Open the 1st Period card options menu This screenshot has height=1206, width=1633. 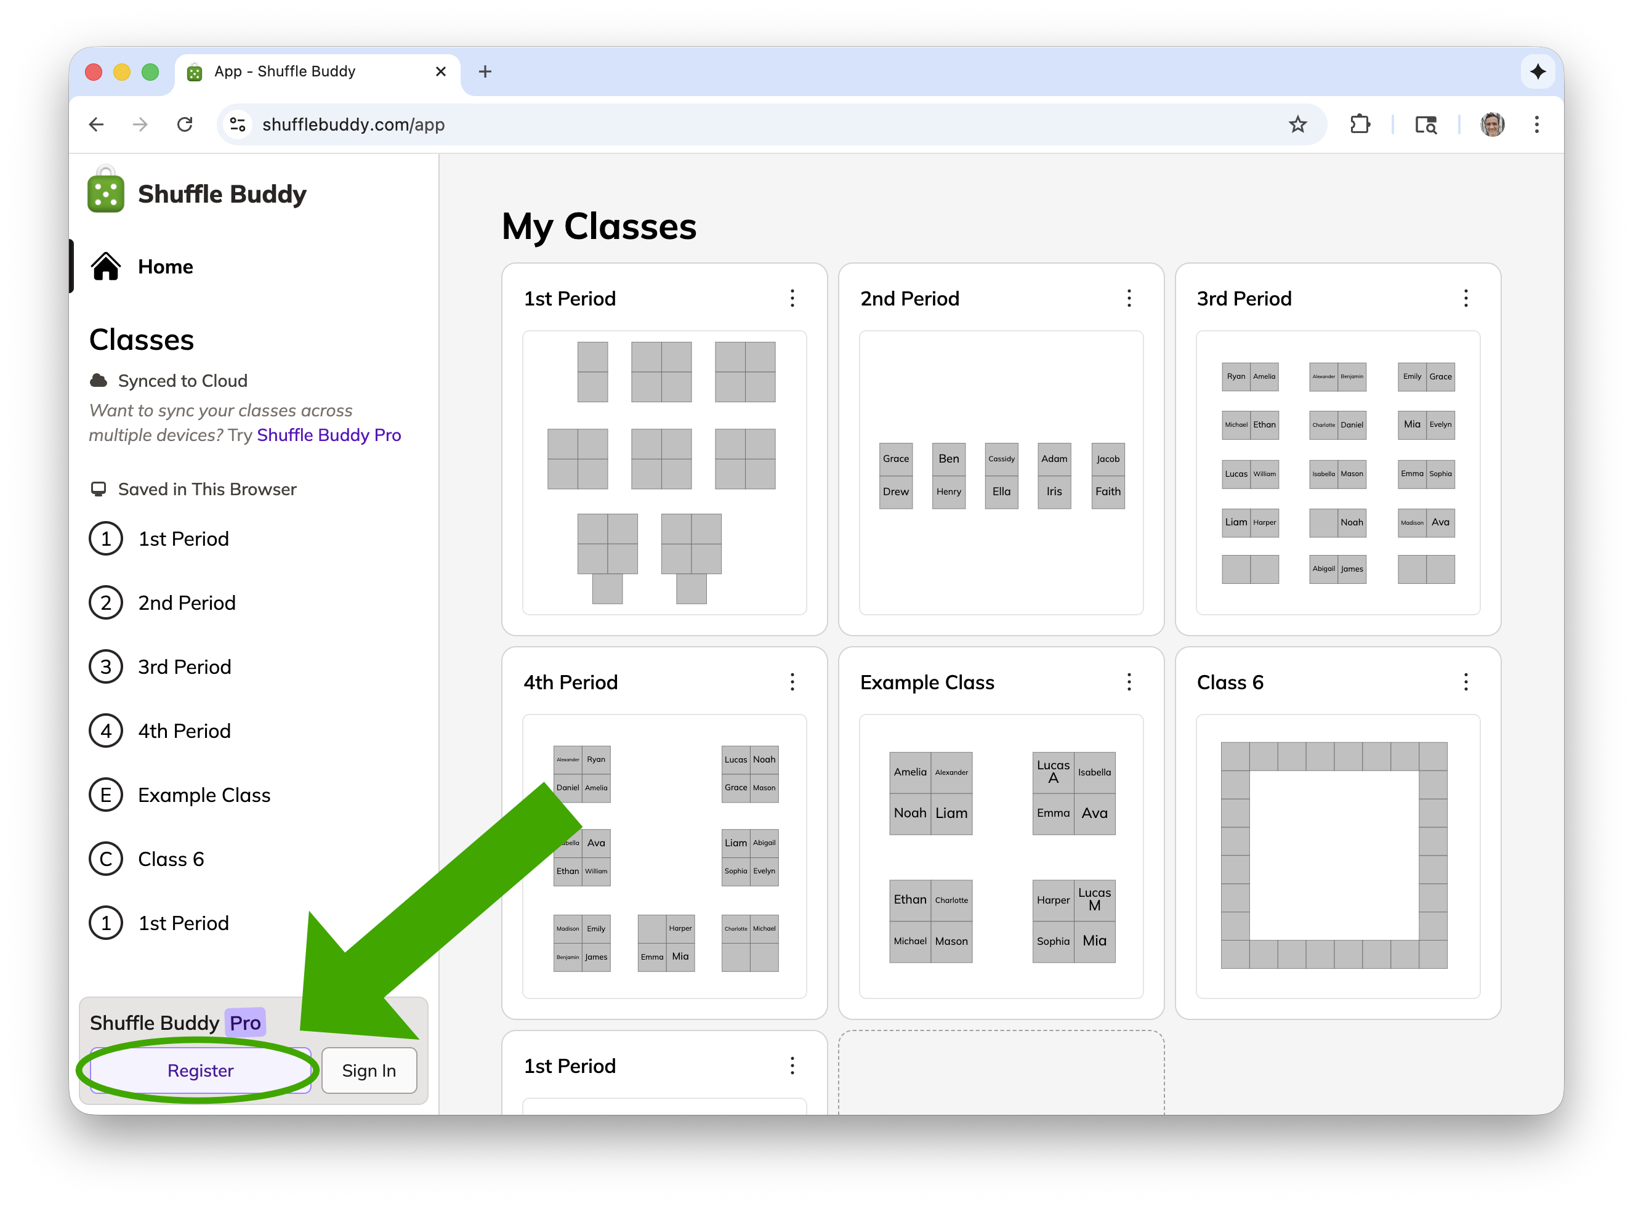click(x=792, y=299)
